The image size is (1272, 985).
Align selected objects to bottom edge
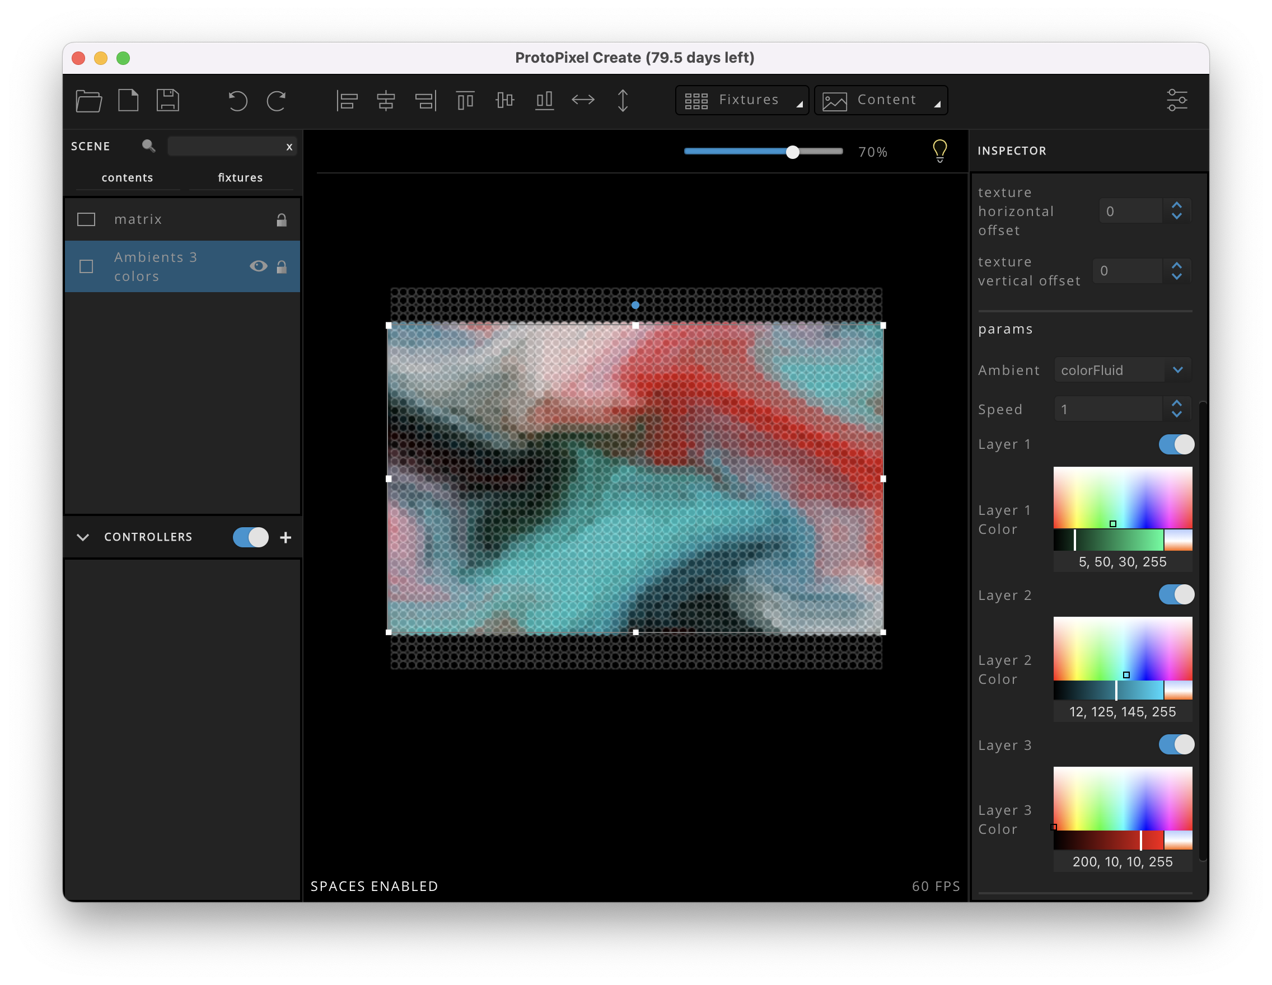click(x=544, y=101)
